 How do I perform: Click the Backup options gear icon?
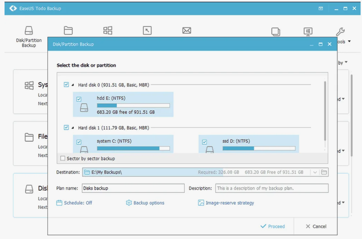tap(129, 203)
